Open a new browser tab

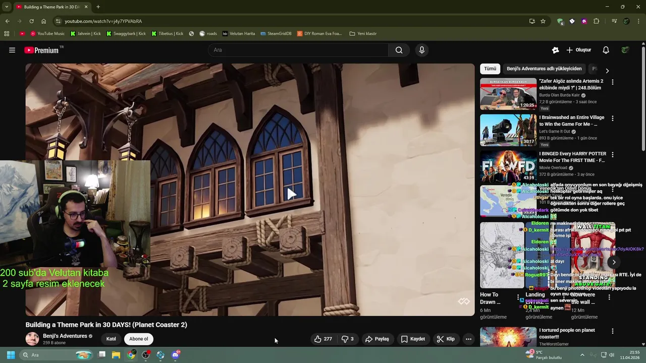pyautogui.click(x=98, y=7)
